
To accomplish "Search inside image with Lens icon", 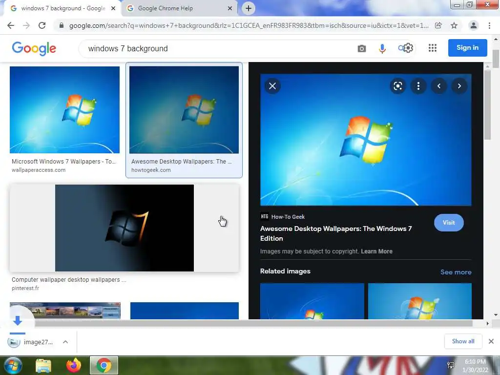I will (397, 86).
